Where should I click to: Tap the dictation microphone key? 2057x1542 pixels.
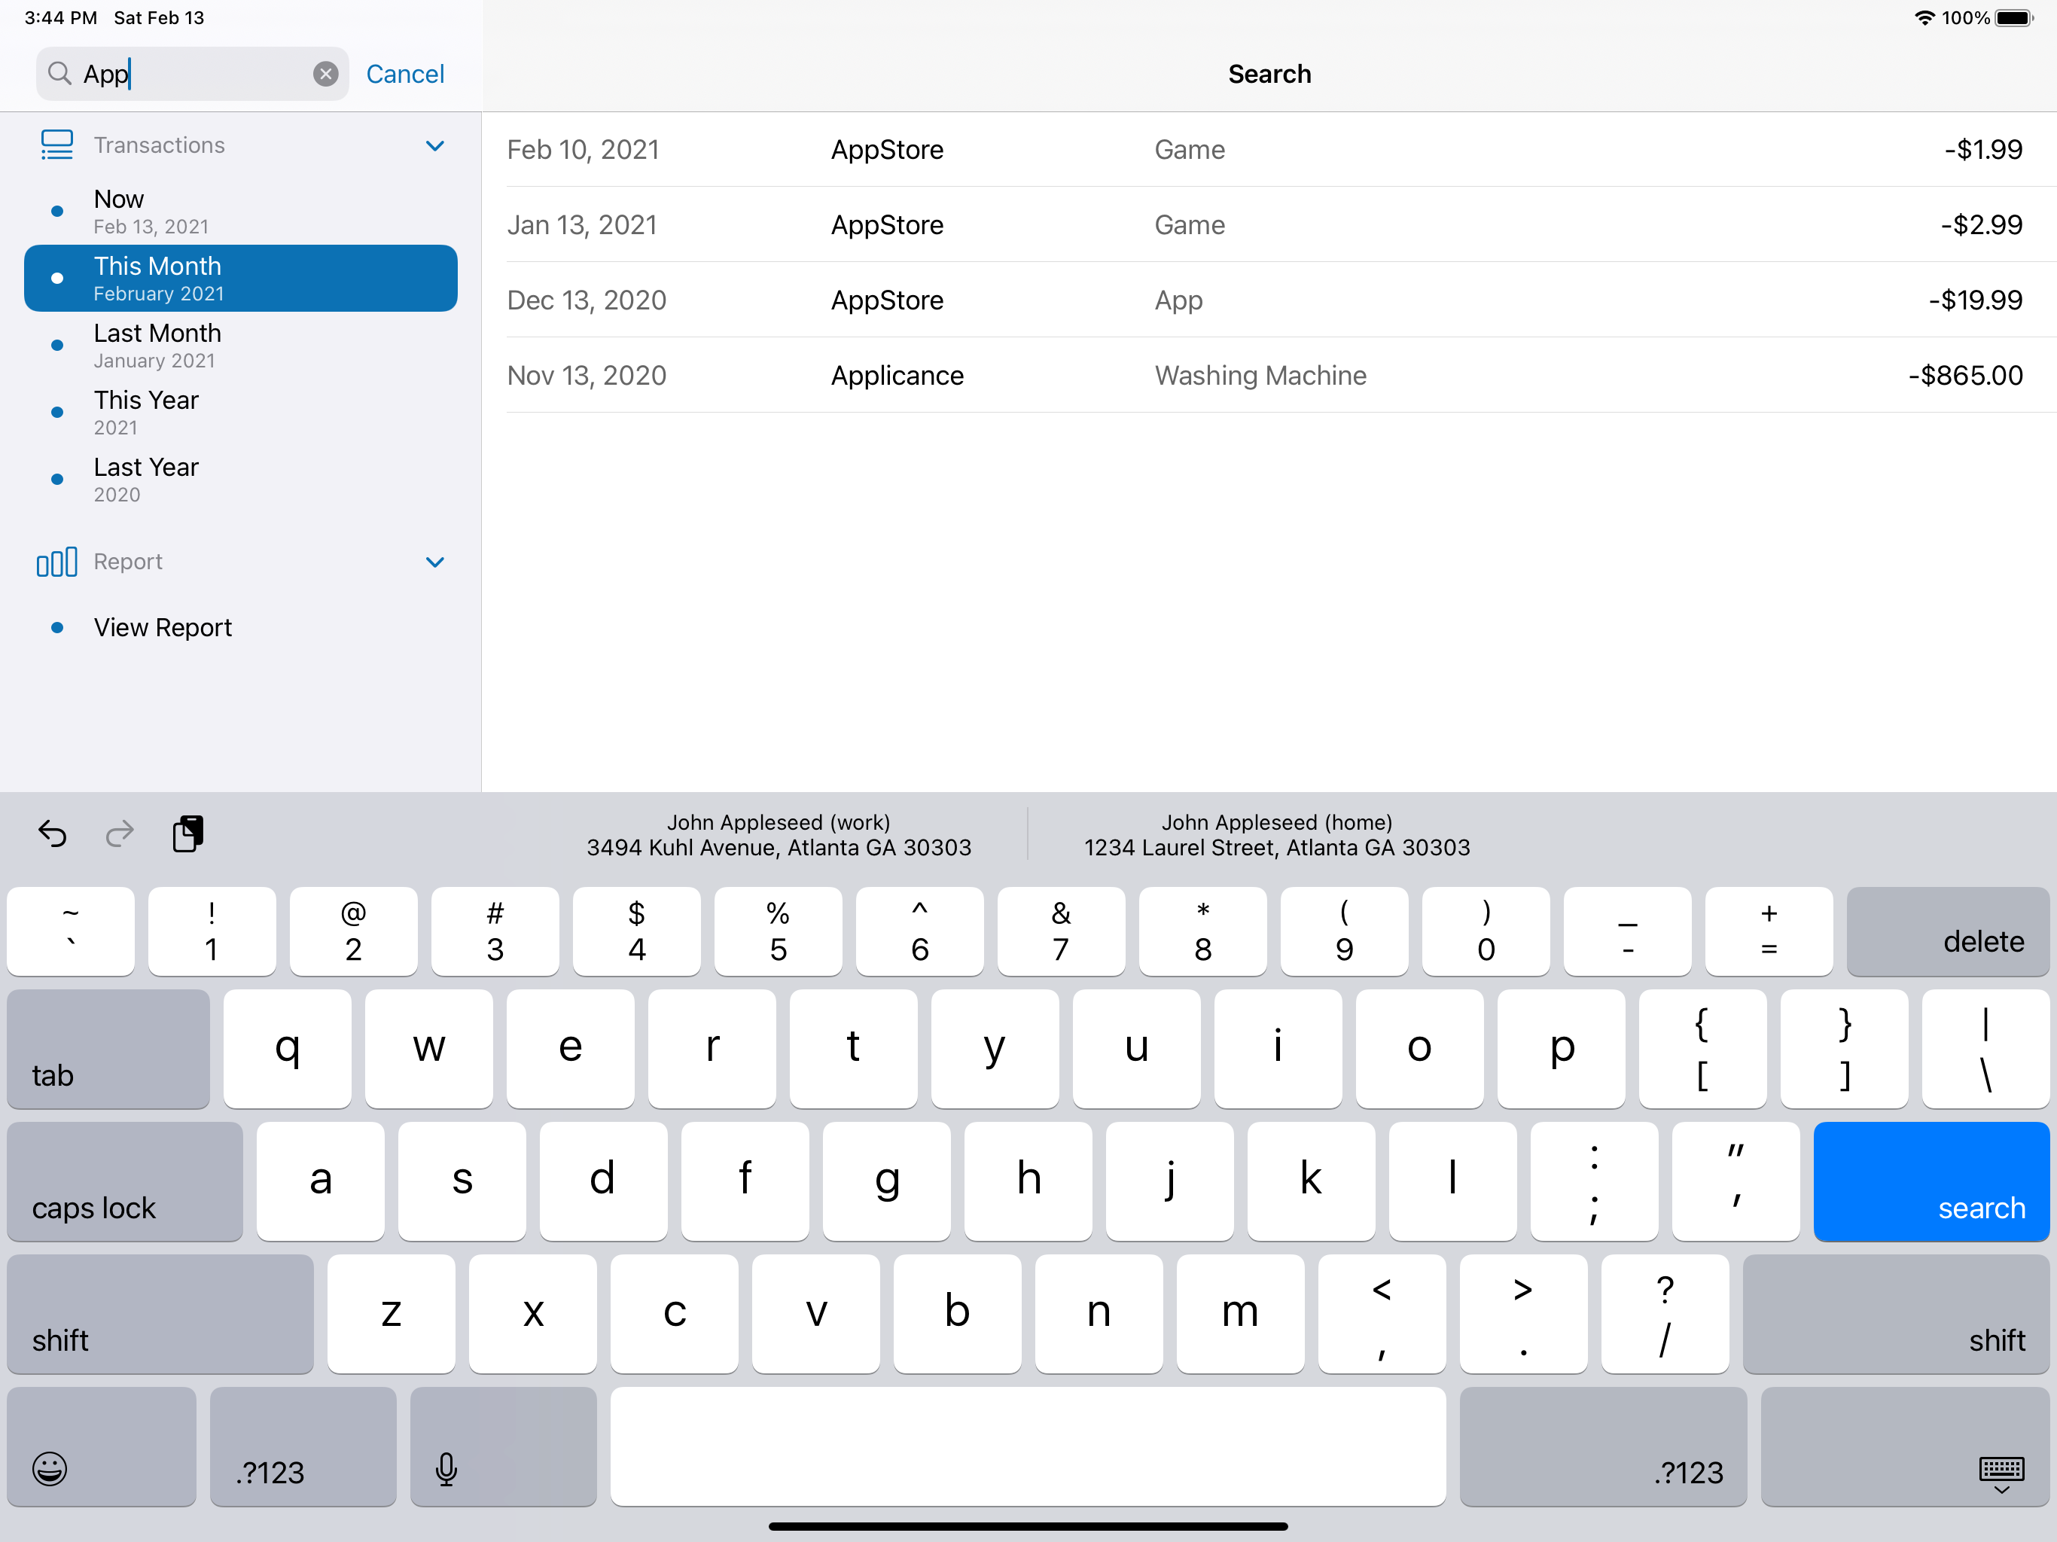click(x=503, y=1446)
